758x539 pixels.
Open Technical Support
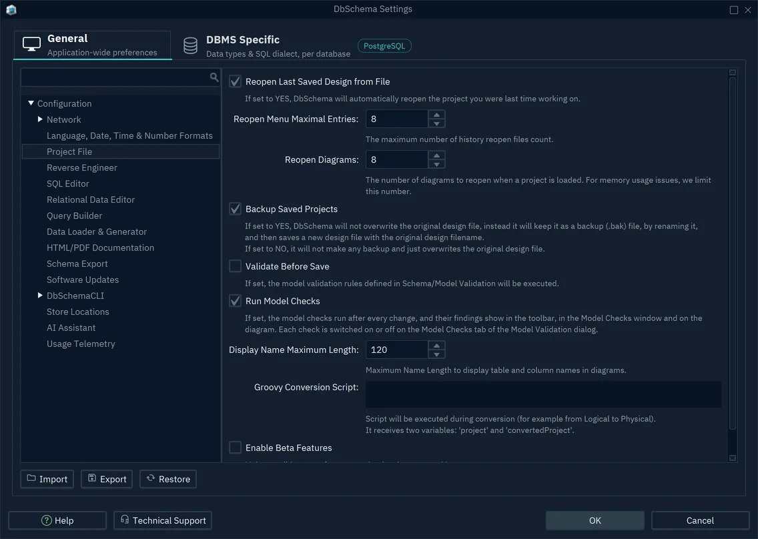(x=163, y=520)
